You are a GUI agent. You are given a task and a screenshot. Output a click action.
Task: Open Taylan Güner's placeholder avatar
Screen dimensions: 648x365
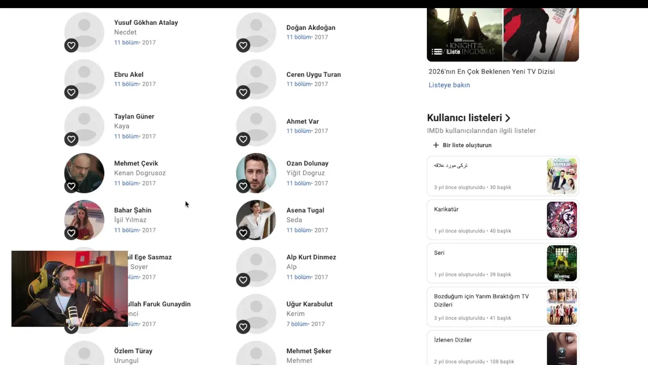click(x=84, y=126)
